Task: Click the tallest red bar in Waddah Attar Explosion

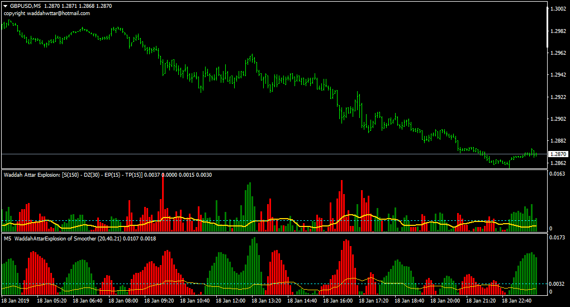Action: point(163,202)
